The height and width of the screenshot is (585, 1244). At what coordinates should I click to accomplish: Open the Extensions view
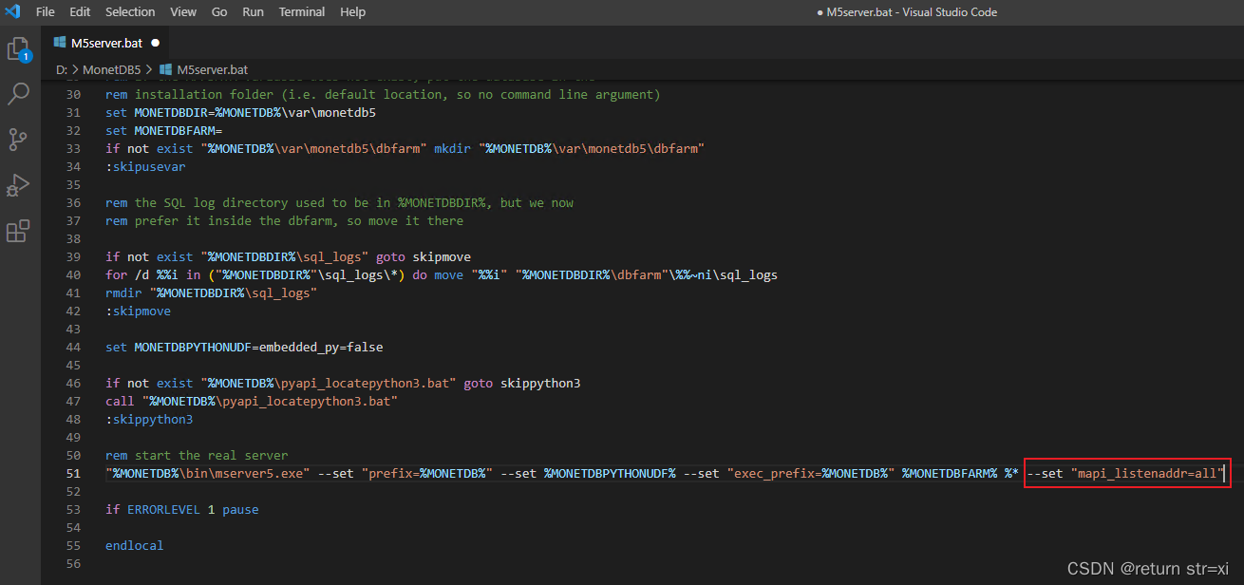(x=19, y=230)
